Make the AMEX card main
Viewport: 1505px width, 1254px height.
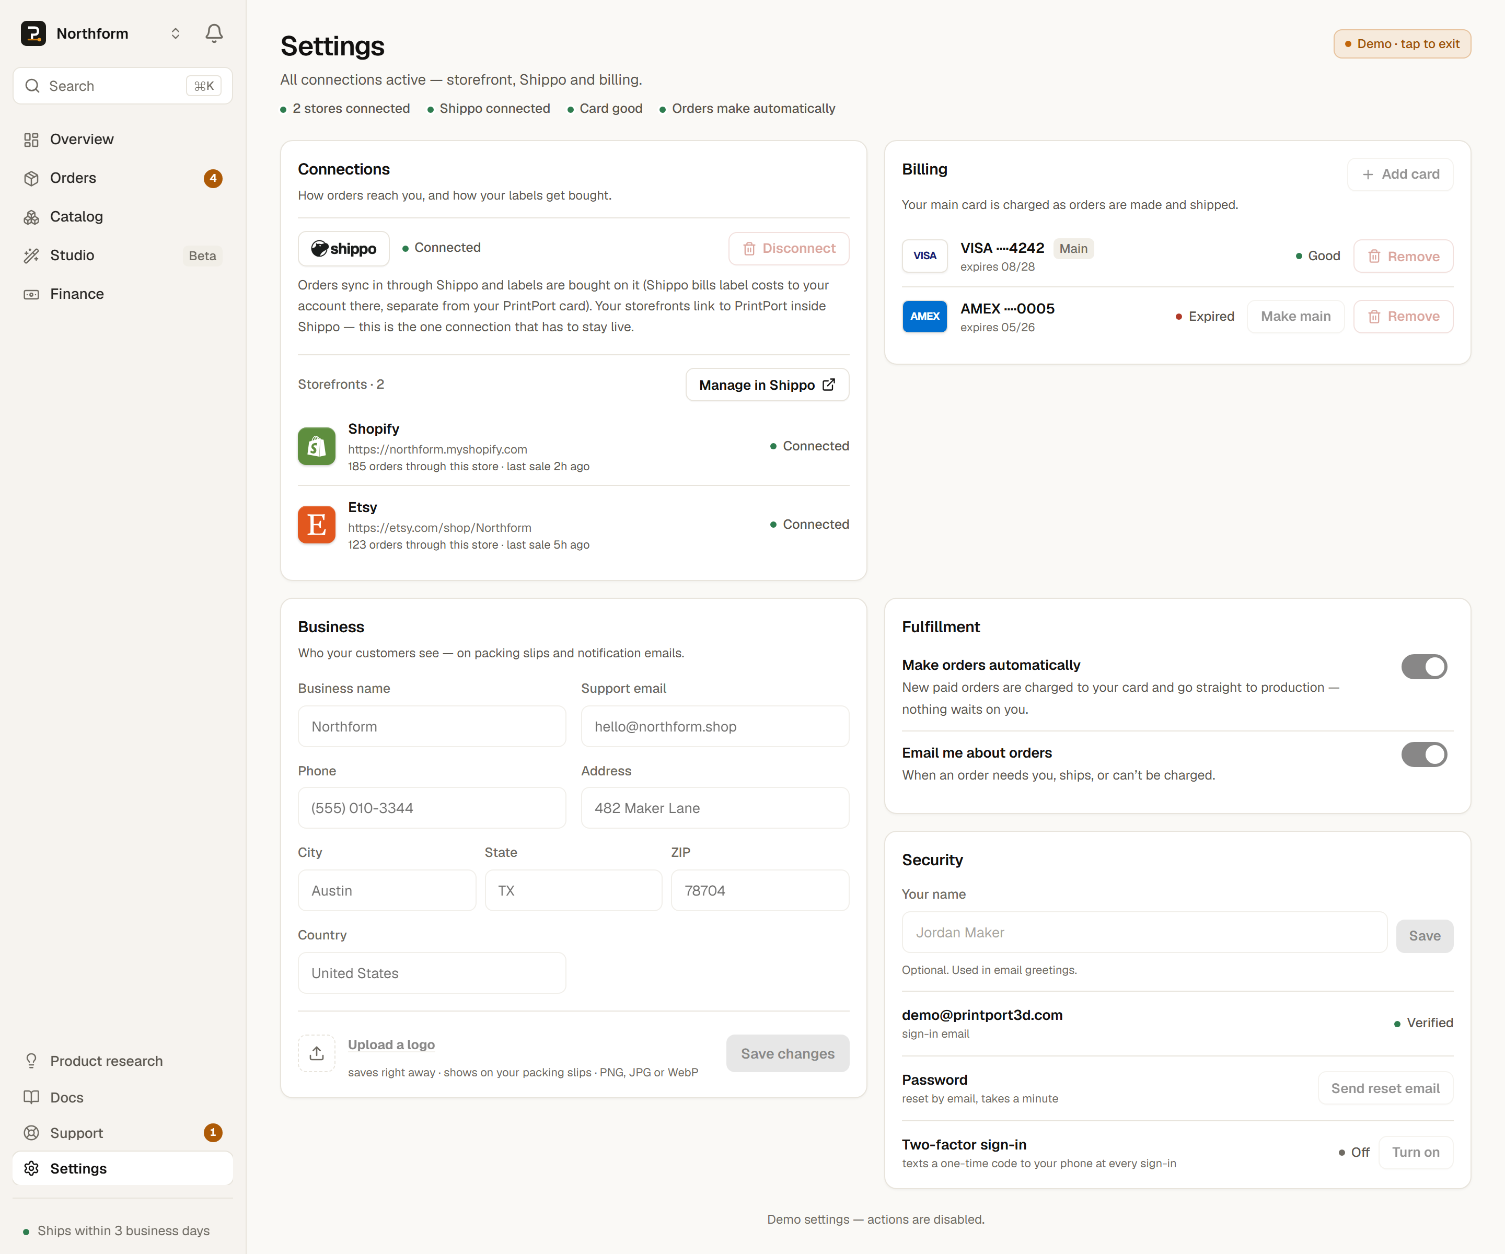[1296, 316]
